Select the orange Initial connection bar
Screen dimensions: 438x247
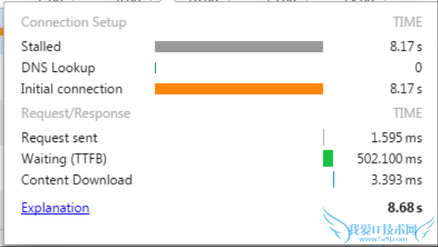tap(239, 89)
